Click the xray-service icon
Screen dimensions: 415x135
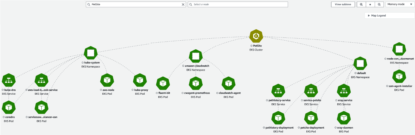click(344, 91)
